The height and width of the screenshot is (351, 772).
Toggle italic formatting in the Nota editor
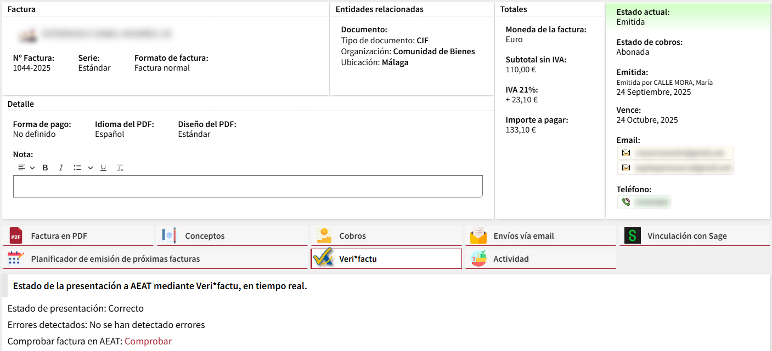point(61,168)
